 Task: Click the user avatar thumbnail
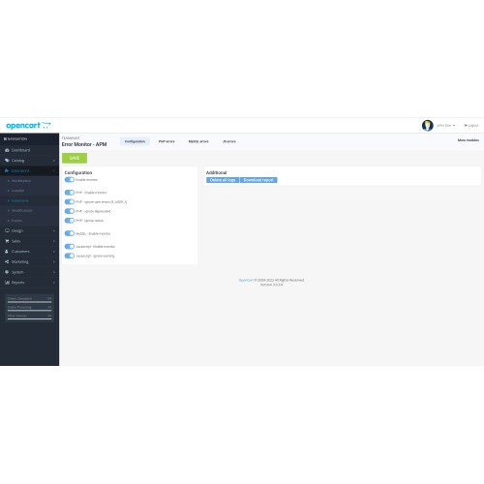(428, 125)
